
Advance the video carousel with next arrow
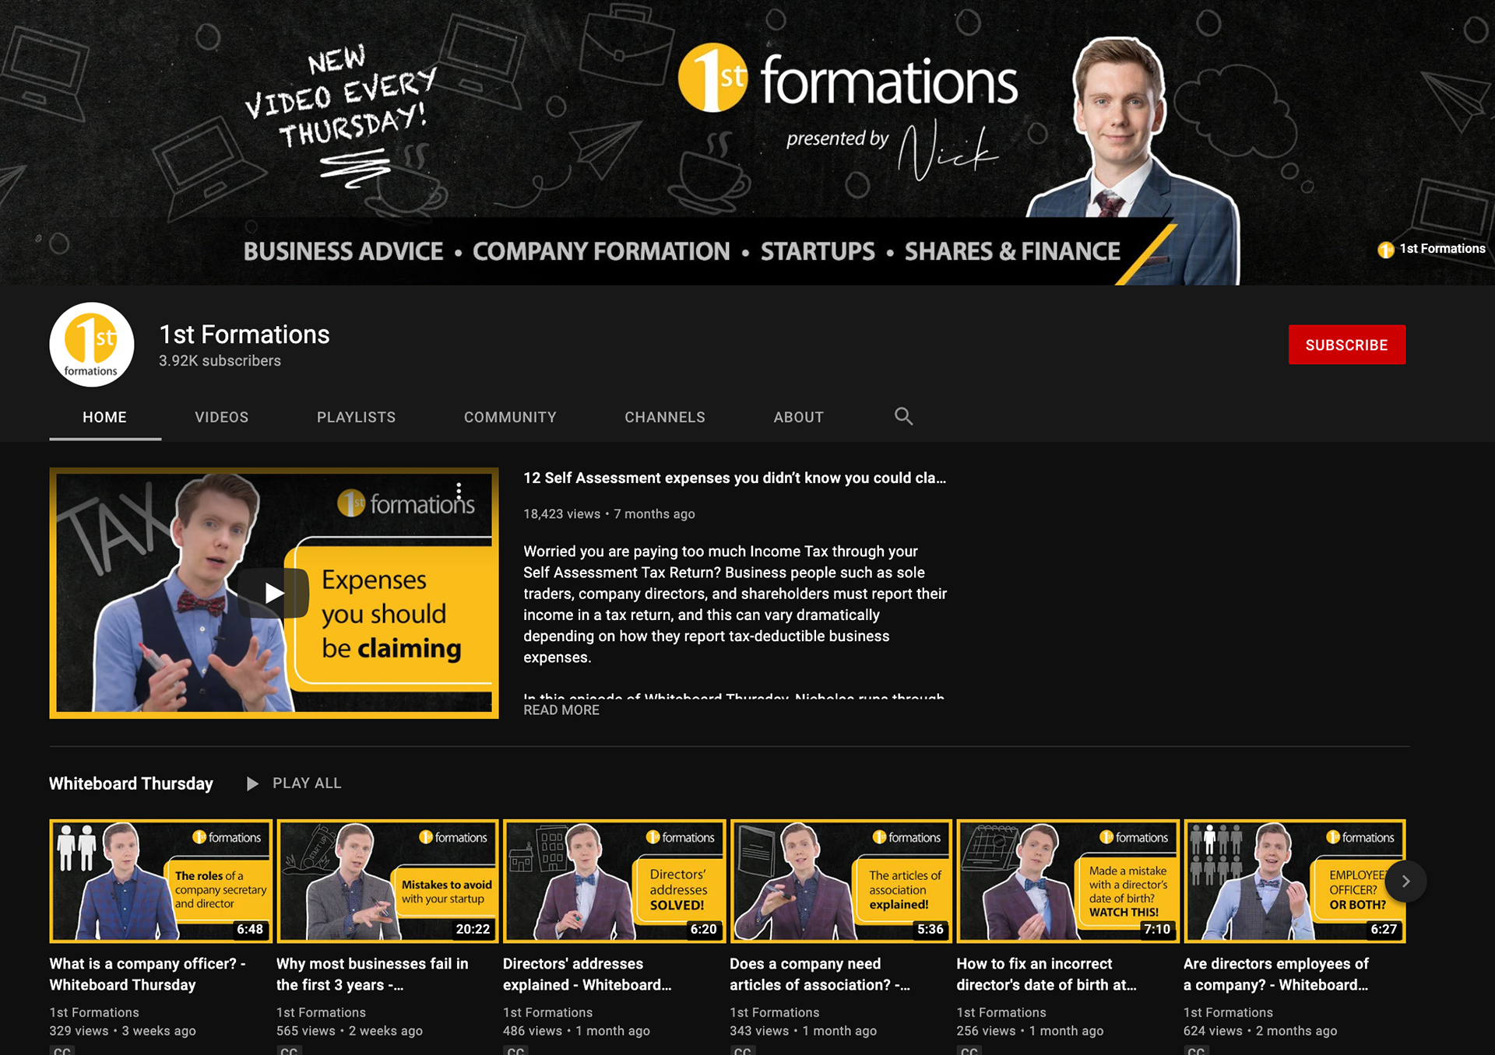[x=1405, y=882]
